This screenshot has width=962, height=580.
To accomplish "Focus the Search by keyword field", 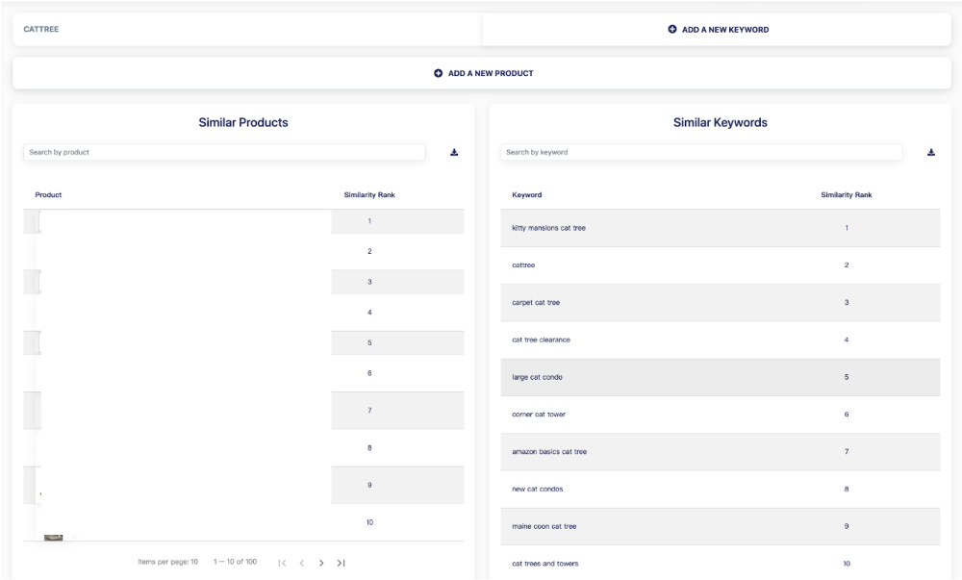I will (701, 152).
